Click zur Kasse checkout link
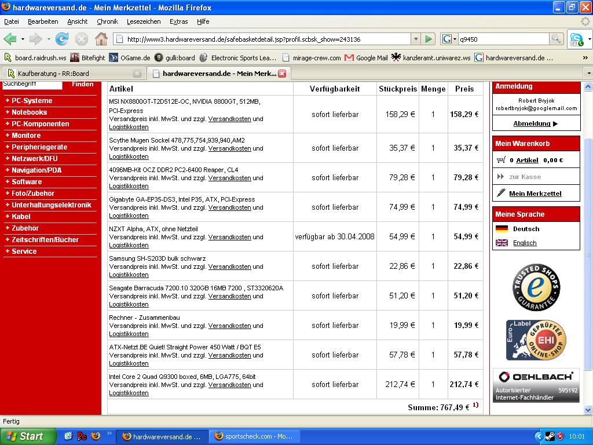Screen dimensions: 593x445 (x=525, y=177)
